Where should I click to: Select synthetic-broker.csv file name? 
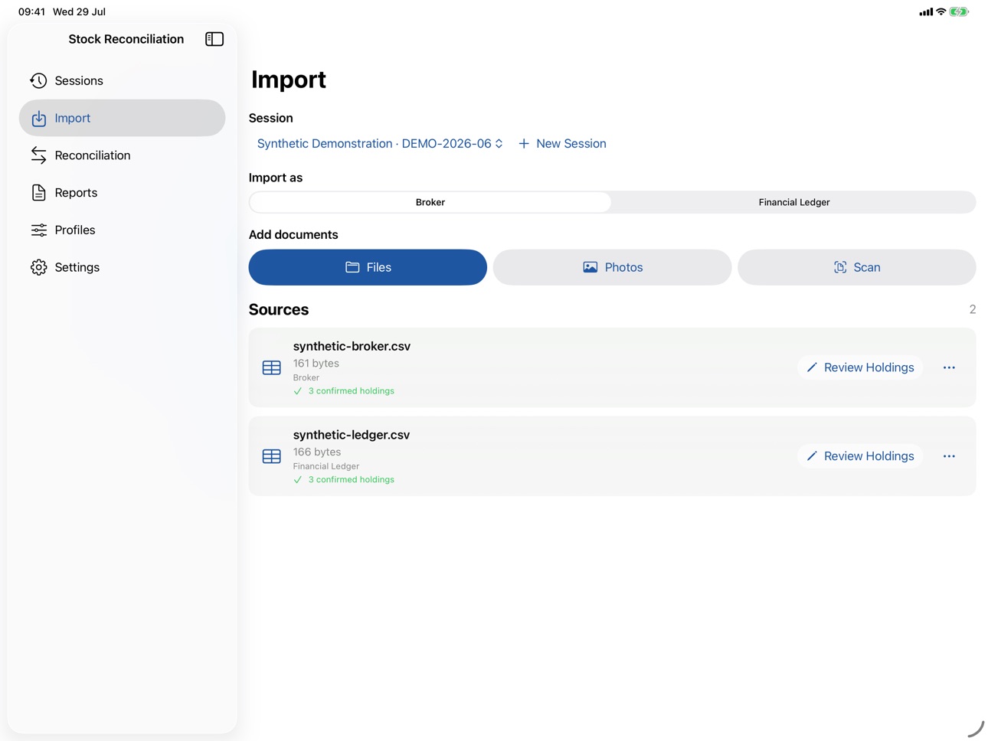click(352, 346)
